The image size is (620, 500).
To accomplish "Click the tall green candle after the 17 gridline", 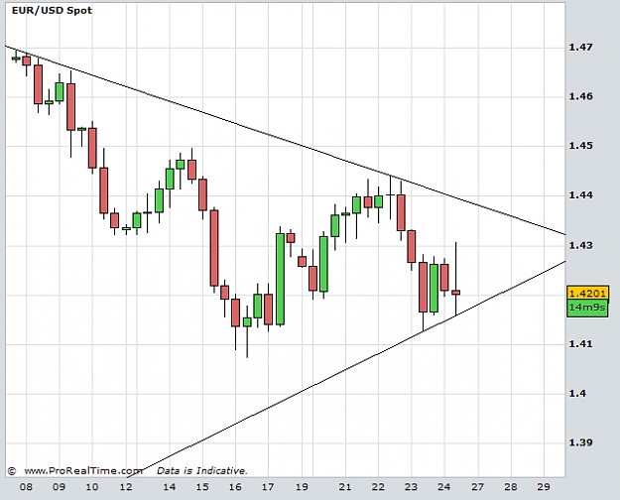I will pos(280,279).
